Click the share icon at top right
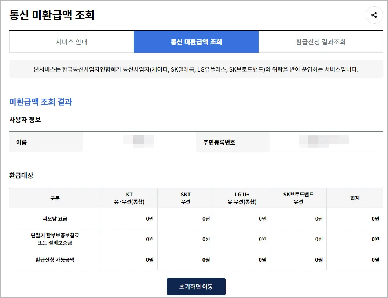The width and height of the screenshot is (388, 298). click(x=374, y=15)
